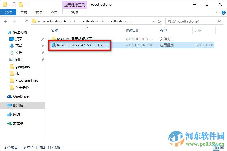This screenshot has width=227, height=151.
Task: Select Rosetta Stone 4.5.5 ( PC ) .exe file
Action: [82, 45]
